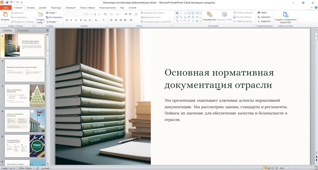Screen dimensions: 318x170
Task: Click the zoom out minus button
Action: click(287, 168)
